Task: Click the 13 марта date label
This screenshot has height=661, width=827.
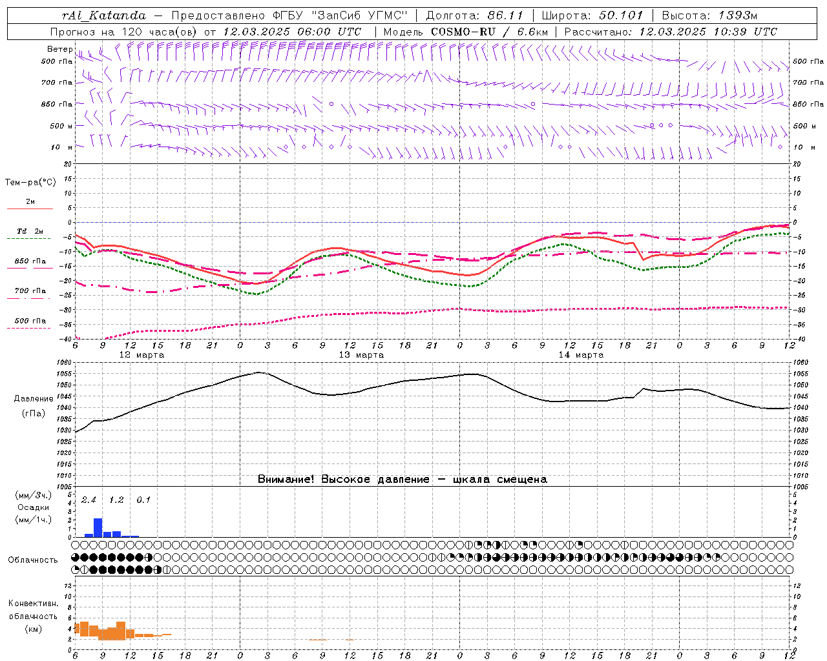Action: click(x=362, y=355)
